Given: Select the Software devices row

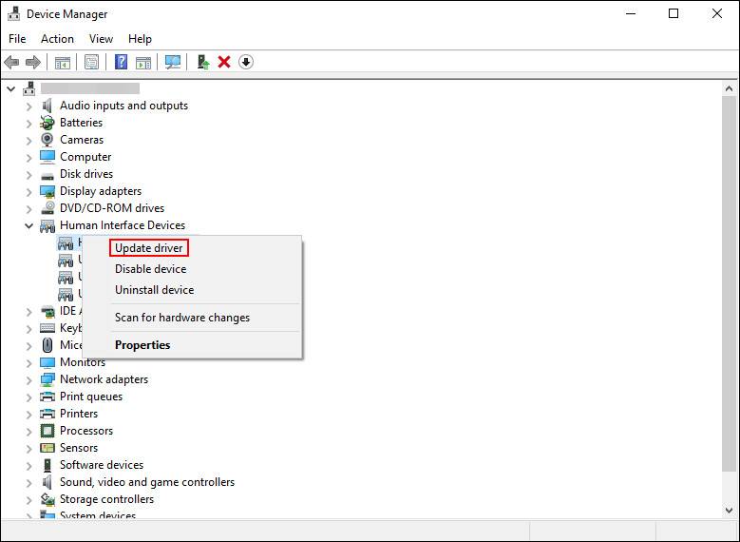Looking at the screenshot, I should tap(102, 465).
